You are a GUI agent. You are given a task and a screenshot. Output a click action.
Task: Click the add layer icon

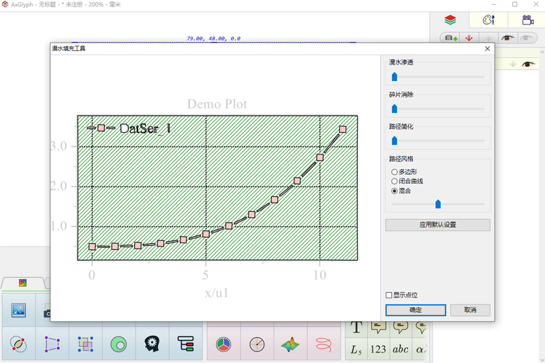point(451,38)
